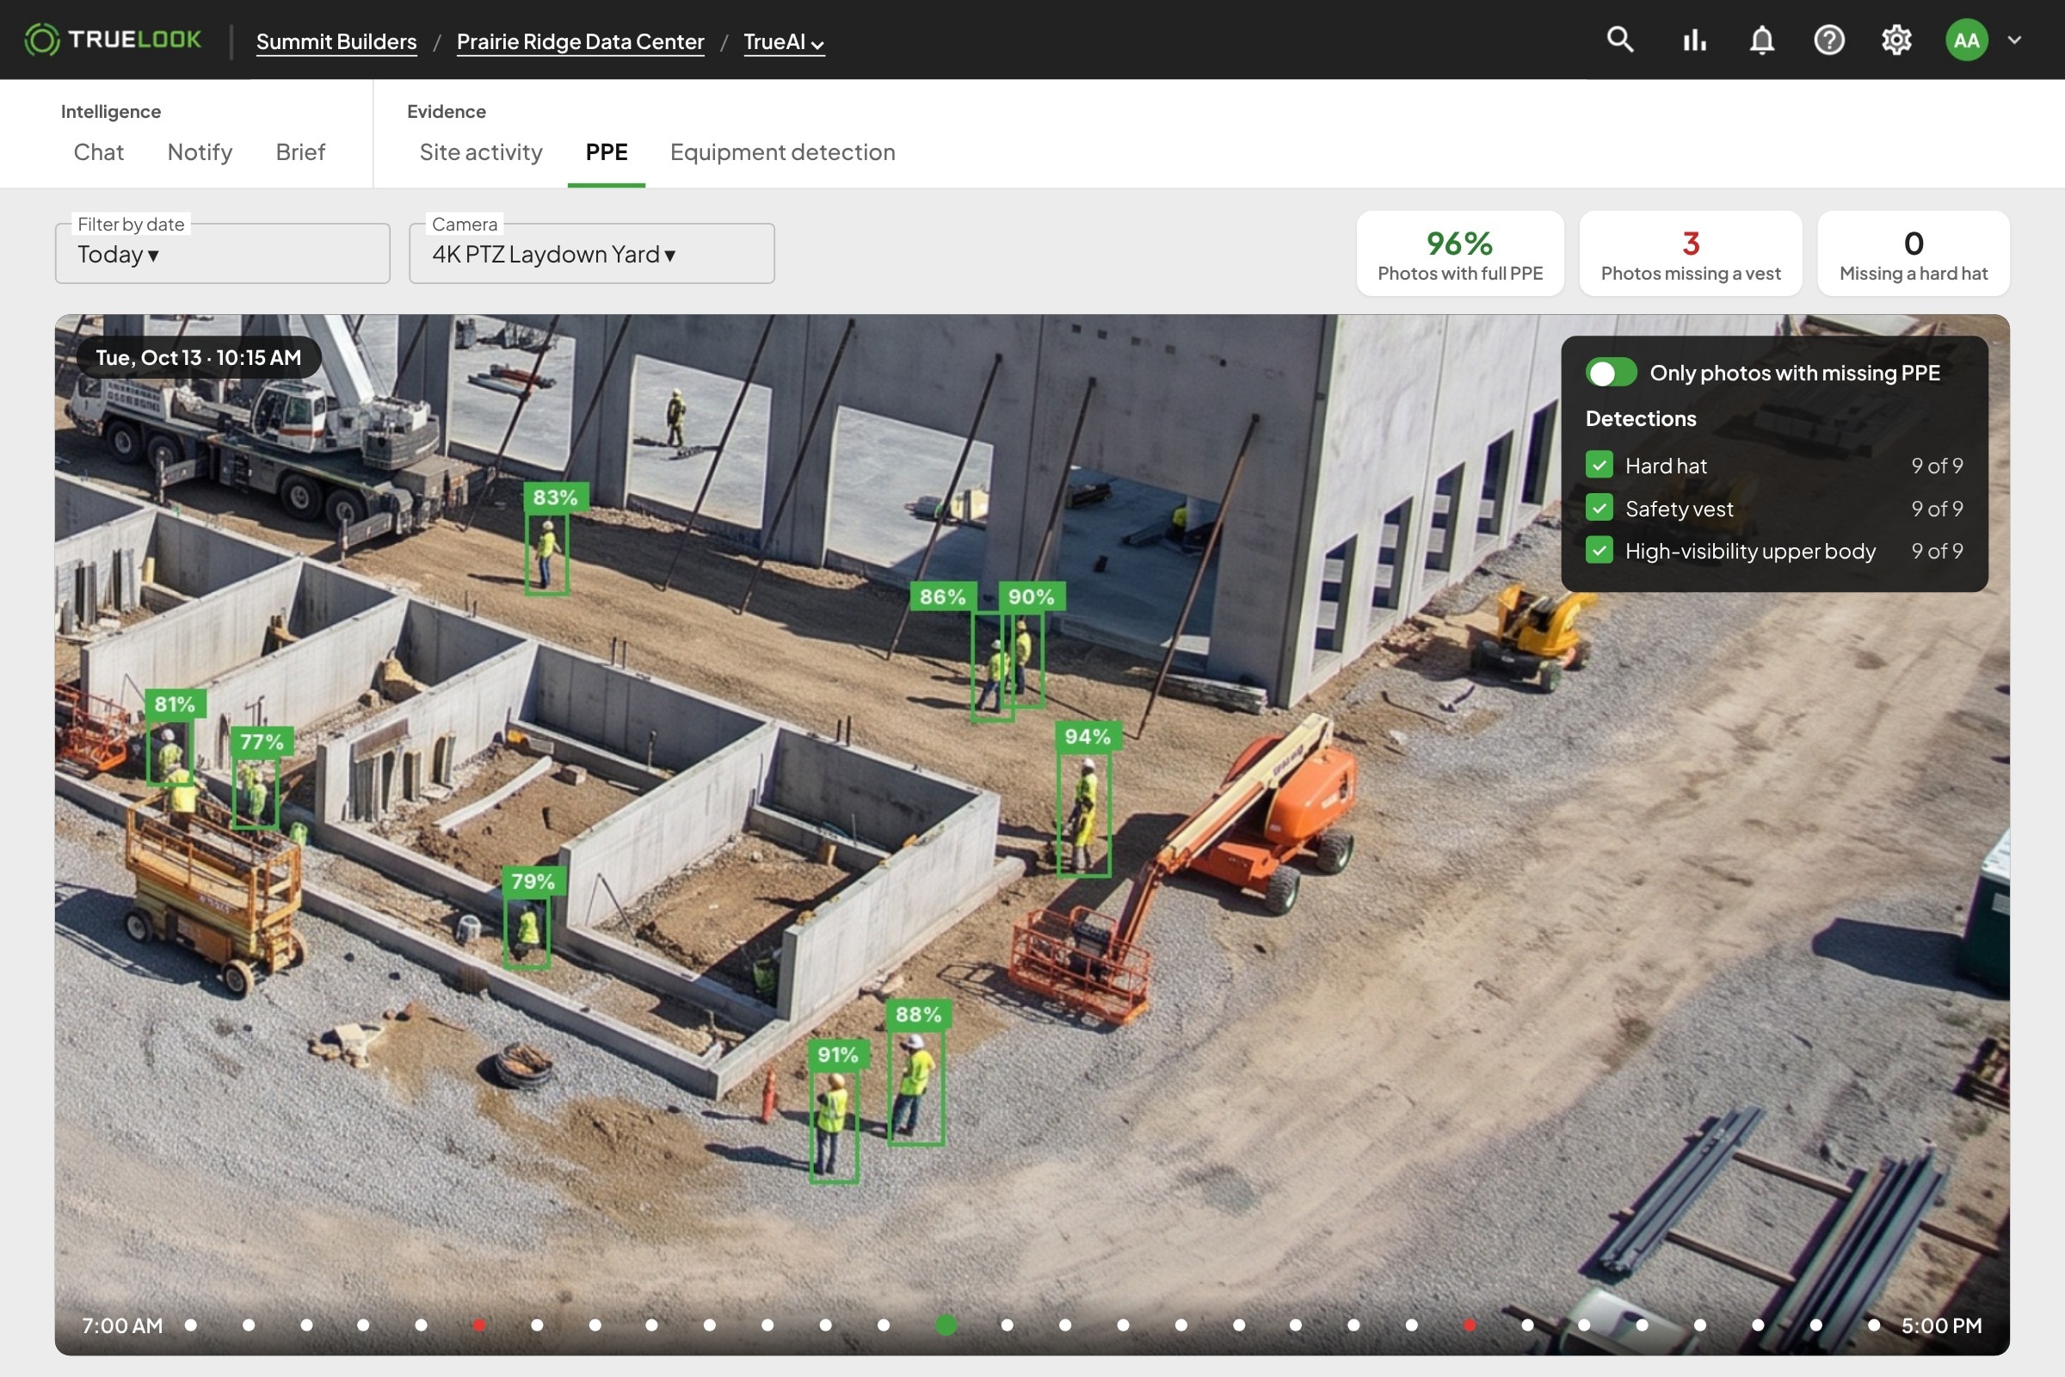Expand the account menu chevron
Image resolution: width=2065 pixels, height=1377 pixels.
coord(2014,40)
